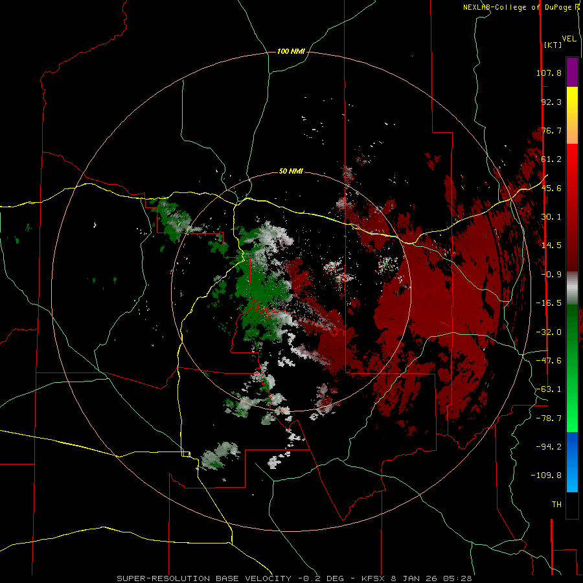The width and height of the screenshot is (583, 583).
Task: Click the Super-Resolution Base Velocity caption
Action: click(295, 578)
